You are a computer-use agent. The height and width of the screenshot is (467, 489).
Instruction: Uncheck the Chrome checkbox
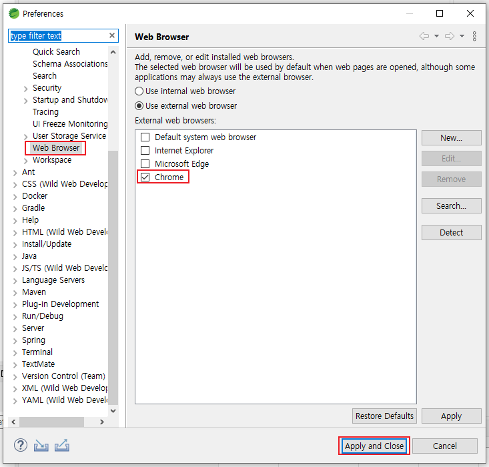[145, 177]
